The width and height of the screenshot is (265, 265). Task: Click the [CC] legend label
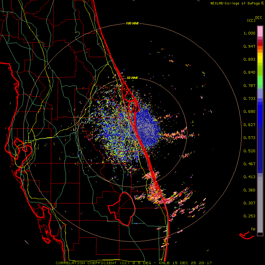(x=251, y=20)
